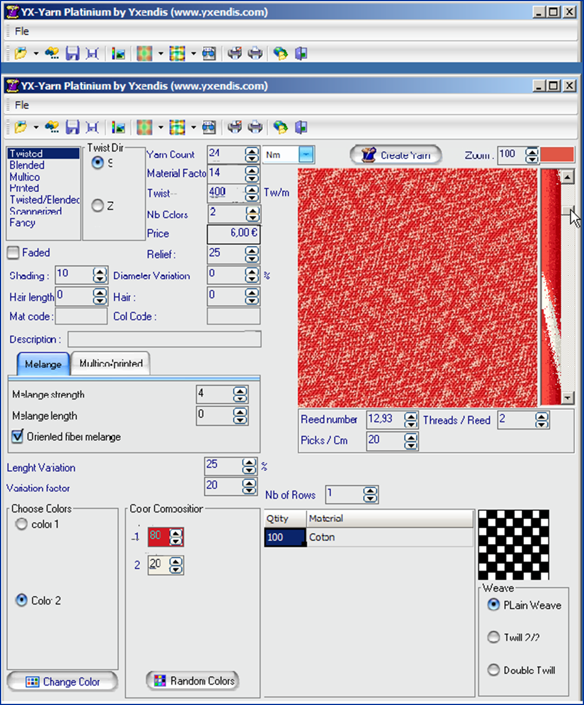
Task: Open the Nm yarn count unit dropdown
Action: click(307, 155)
